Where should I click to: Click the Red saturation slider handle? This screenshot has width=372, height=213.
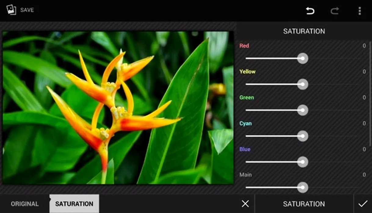coord(302,58)
